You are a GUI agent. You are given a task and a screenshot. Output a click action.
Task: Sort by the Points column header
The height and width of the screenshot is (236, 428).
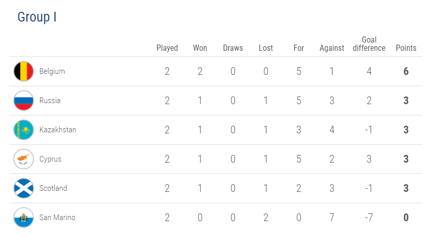(406, 48)
